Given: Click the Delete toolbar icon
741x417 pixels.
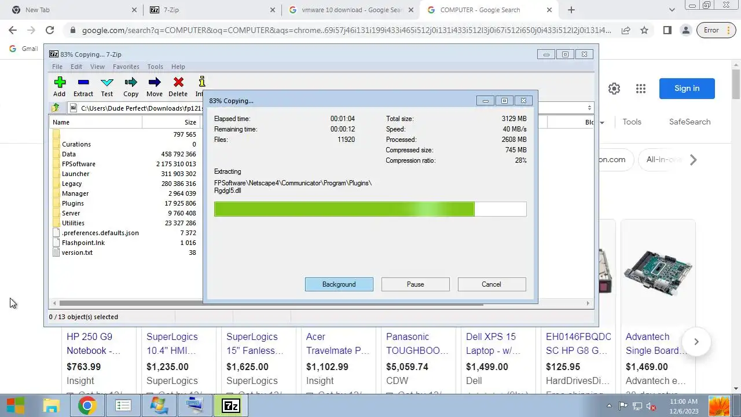Looking at the screenshot, I should [178, 86].
